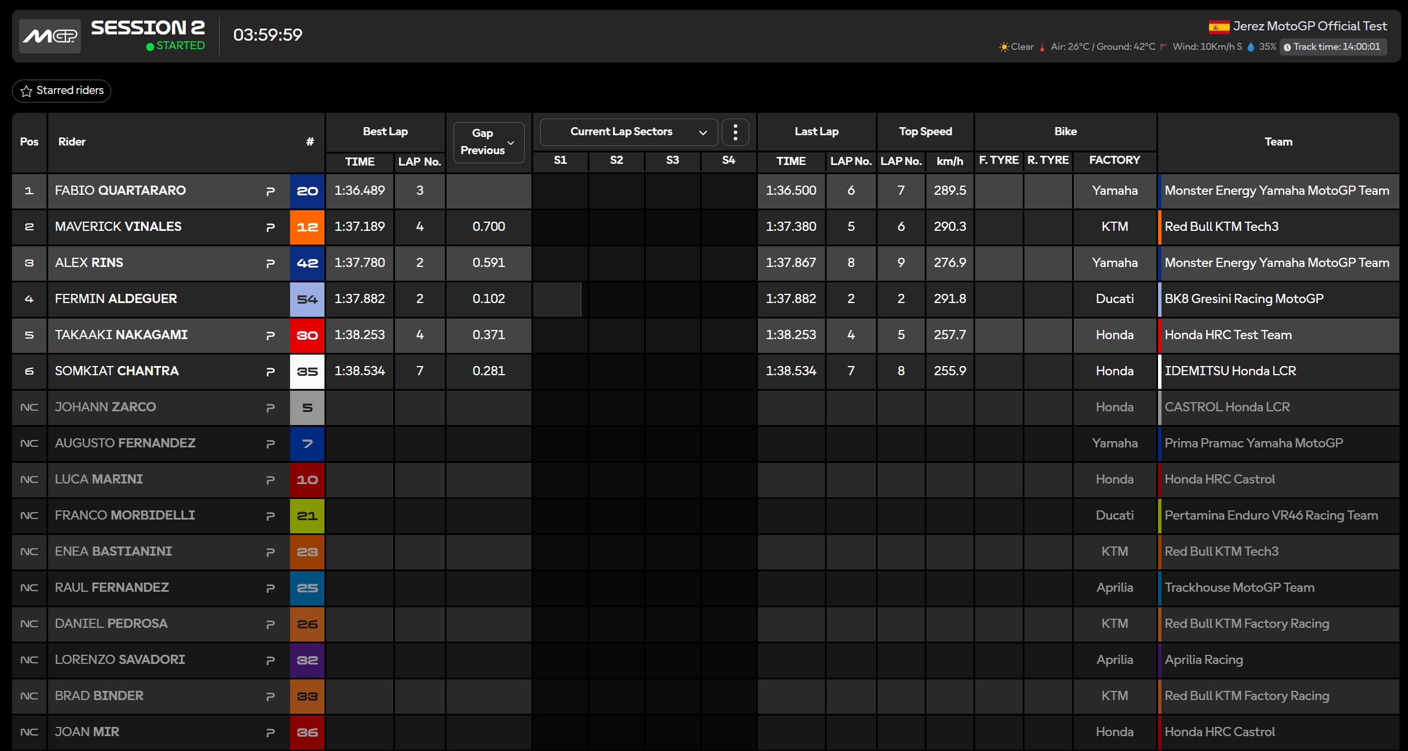Select rider FERMIN ALDEGUER
Screen dimensions: 1408x751
116,299
